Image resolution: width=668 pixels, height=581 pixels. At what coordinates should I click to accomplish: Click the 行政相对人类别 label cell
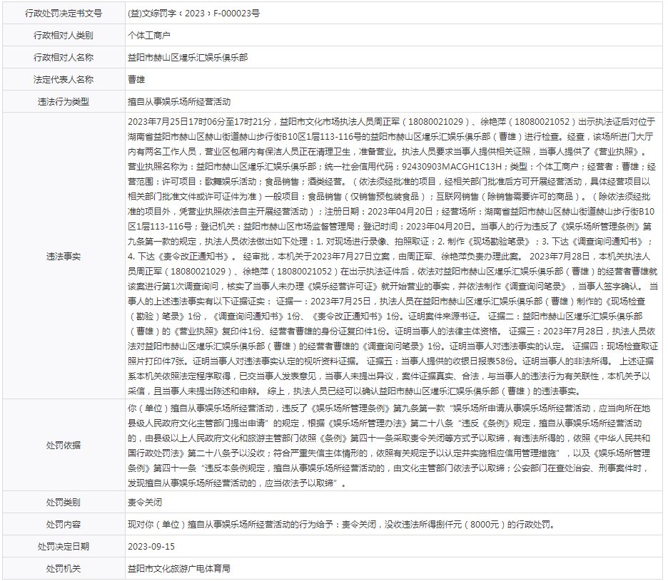(x=64, y=35)
